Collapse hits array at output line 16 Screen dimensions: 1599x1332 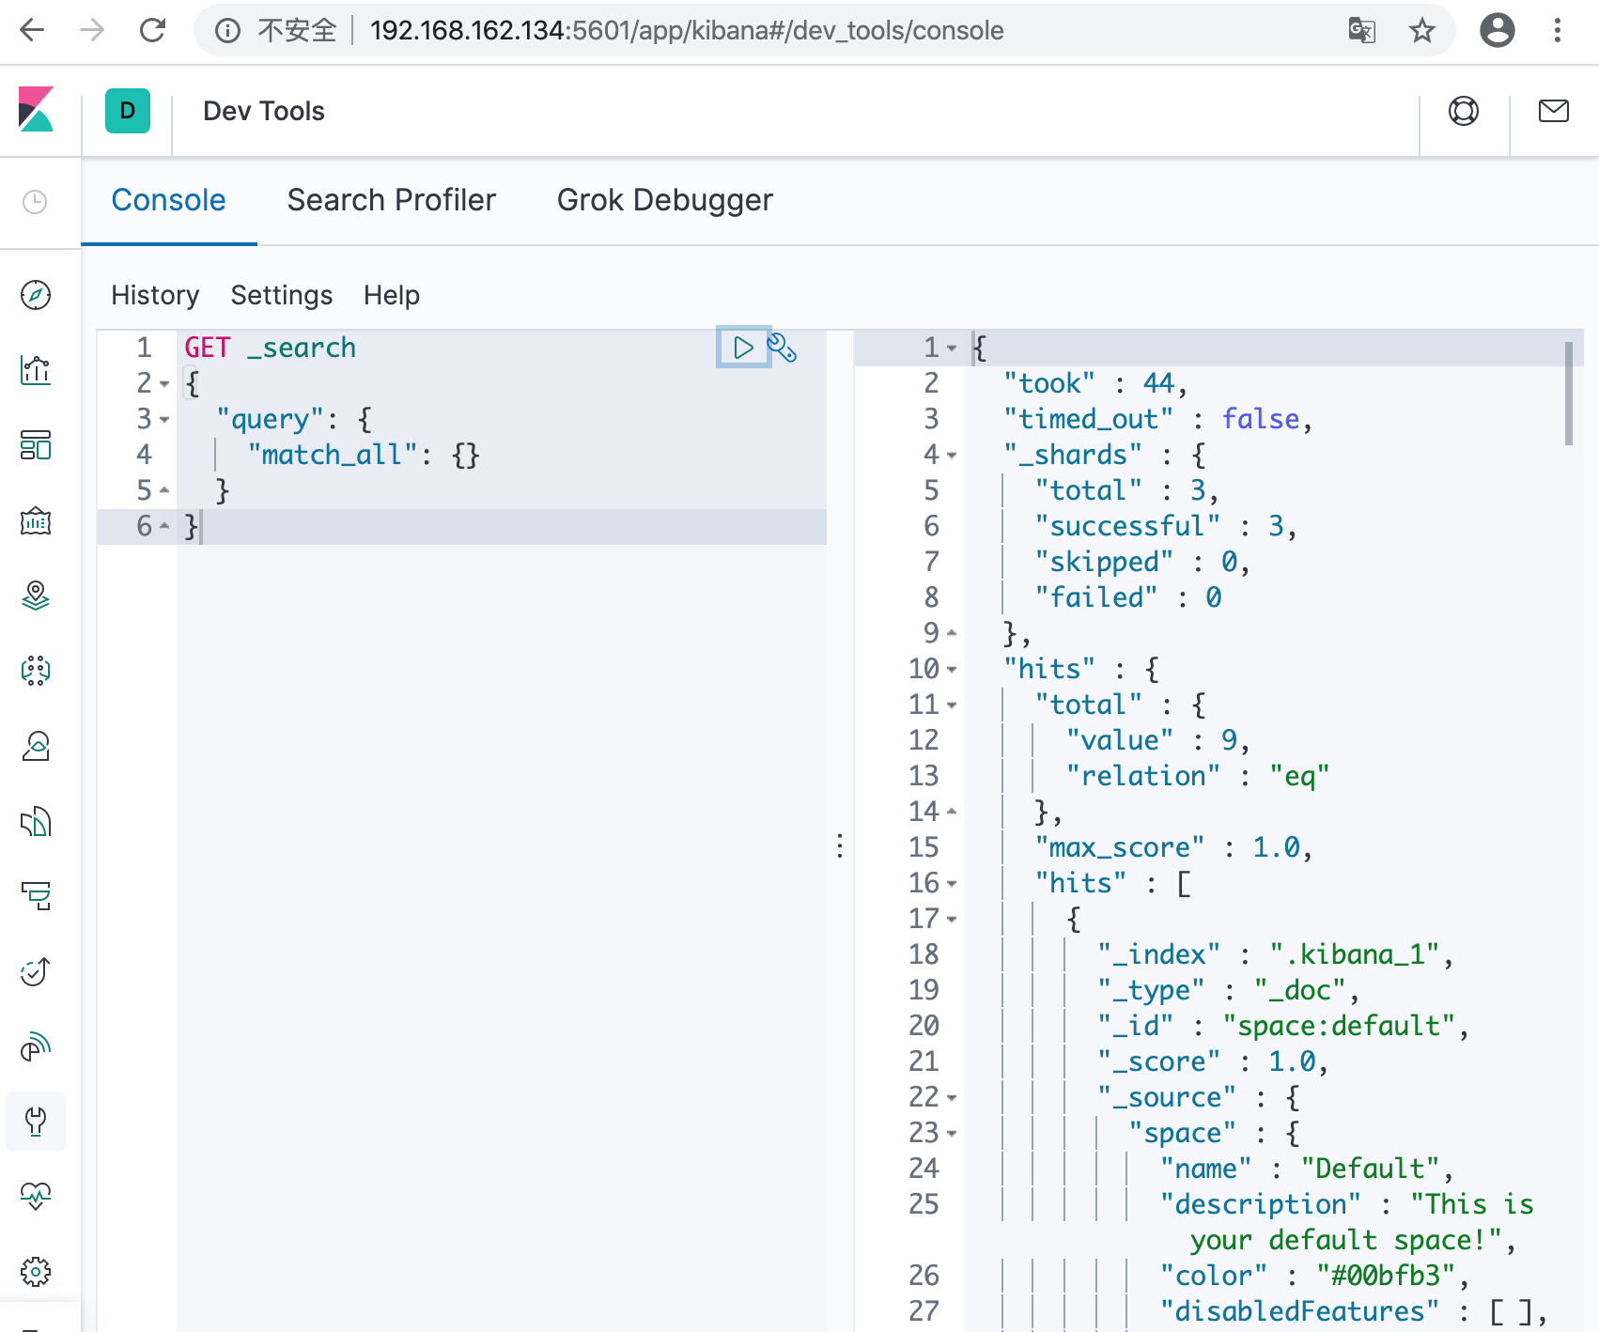[x=952, y=884]
